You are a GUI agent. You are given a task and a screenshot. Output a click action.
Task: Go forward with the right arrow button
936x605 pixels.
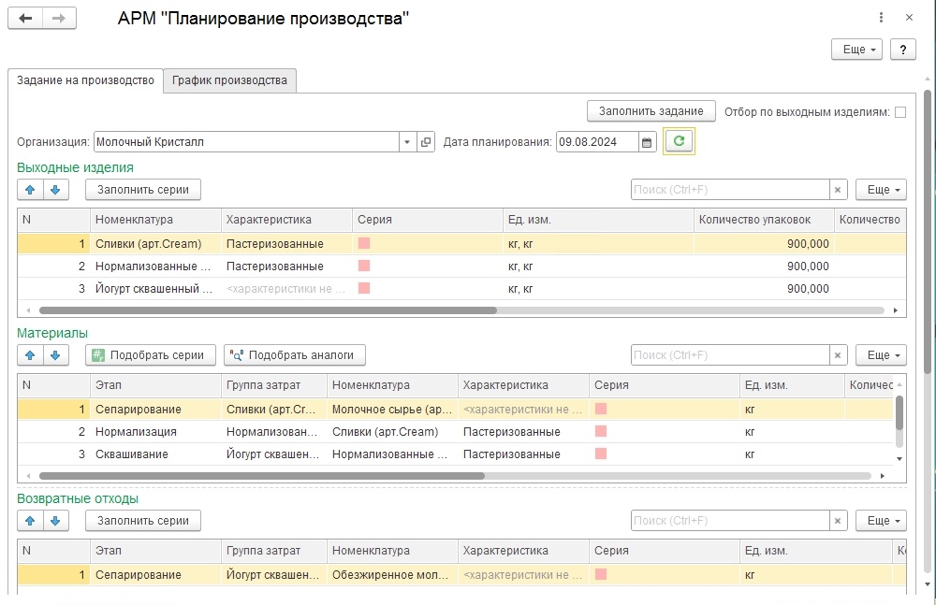(58, 19)
